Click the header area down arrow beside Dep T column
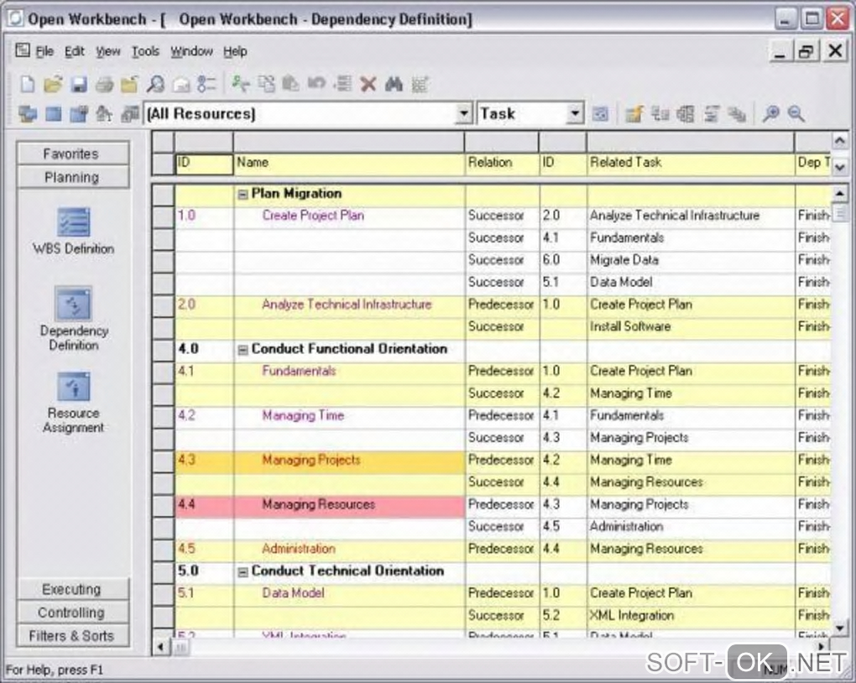The image size is (856, 683). pos(839,167)
